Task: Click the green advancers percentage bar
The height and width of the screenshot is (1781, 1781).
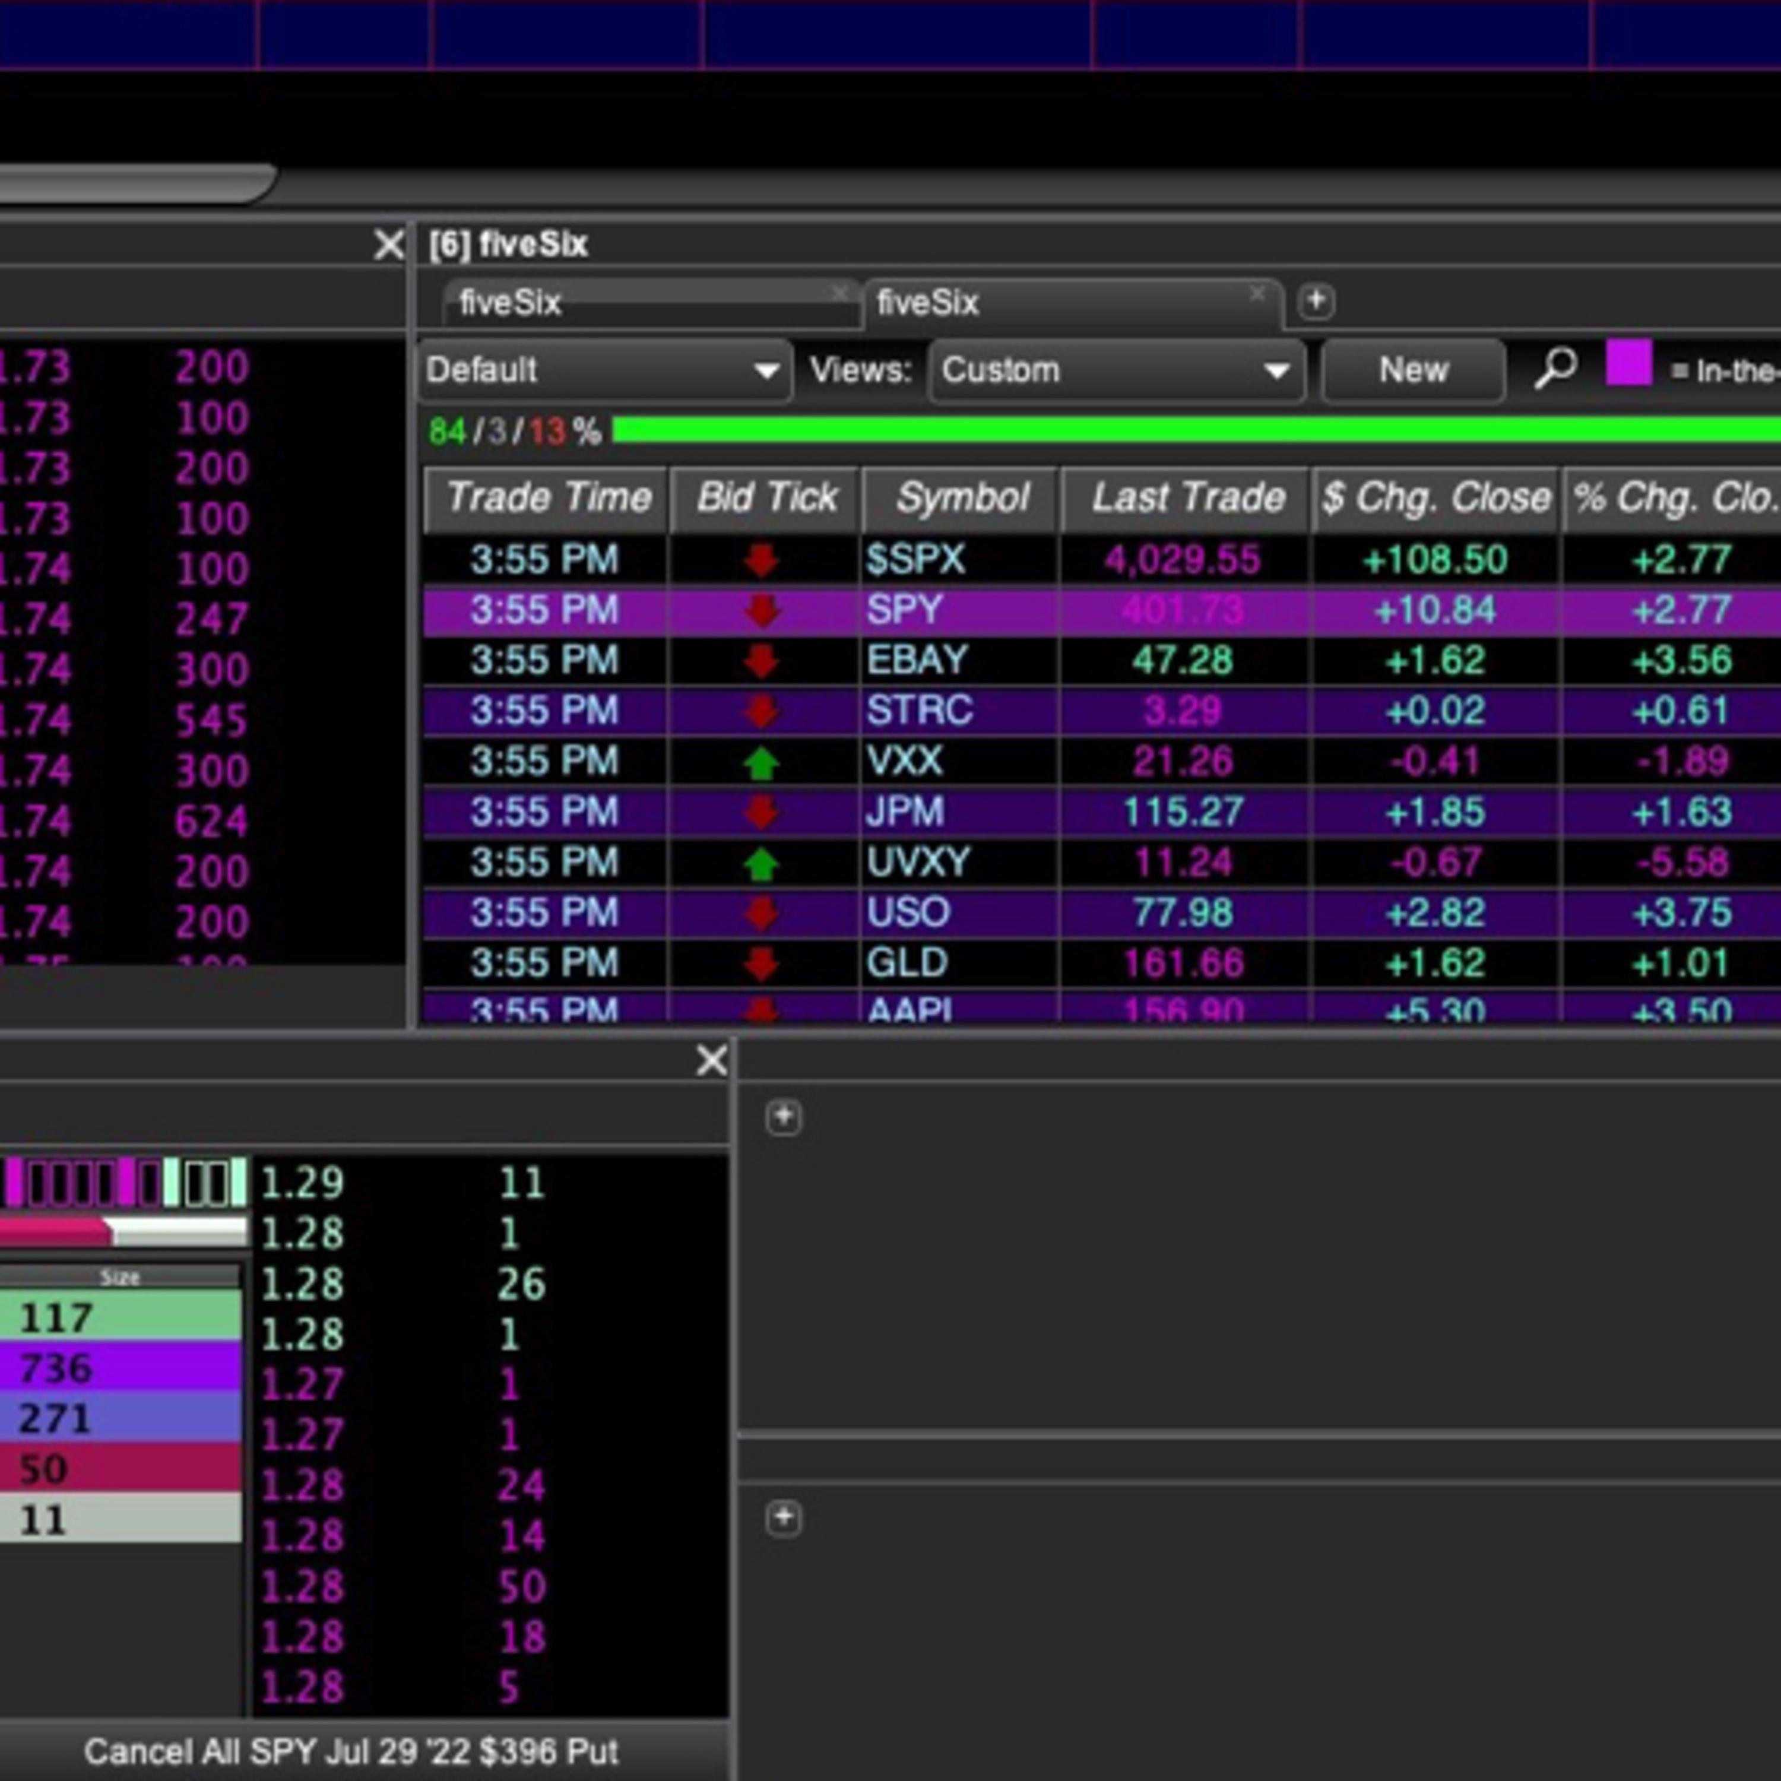Action: (1197, 430)
